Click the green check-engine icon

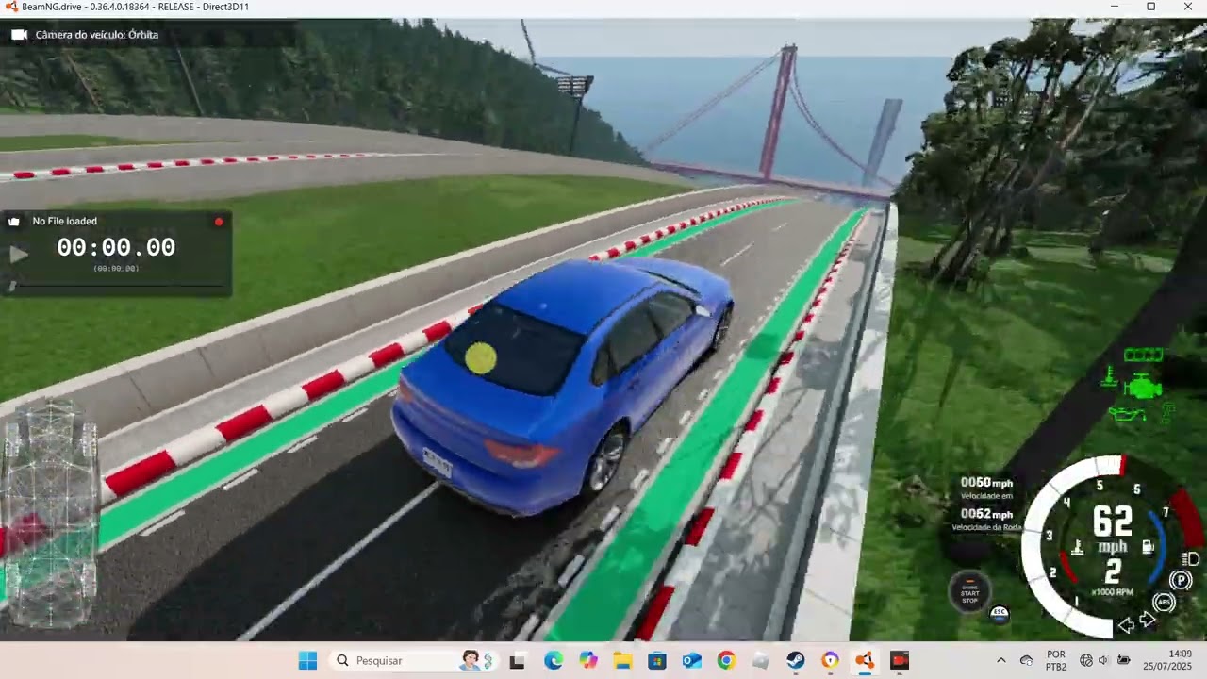pyautogui.click(x=1144, y=385)
